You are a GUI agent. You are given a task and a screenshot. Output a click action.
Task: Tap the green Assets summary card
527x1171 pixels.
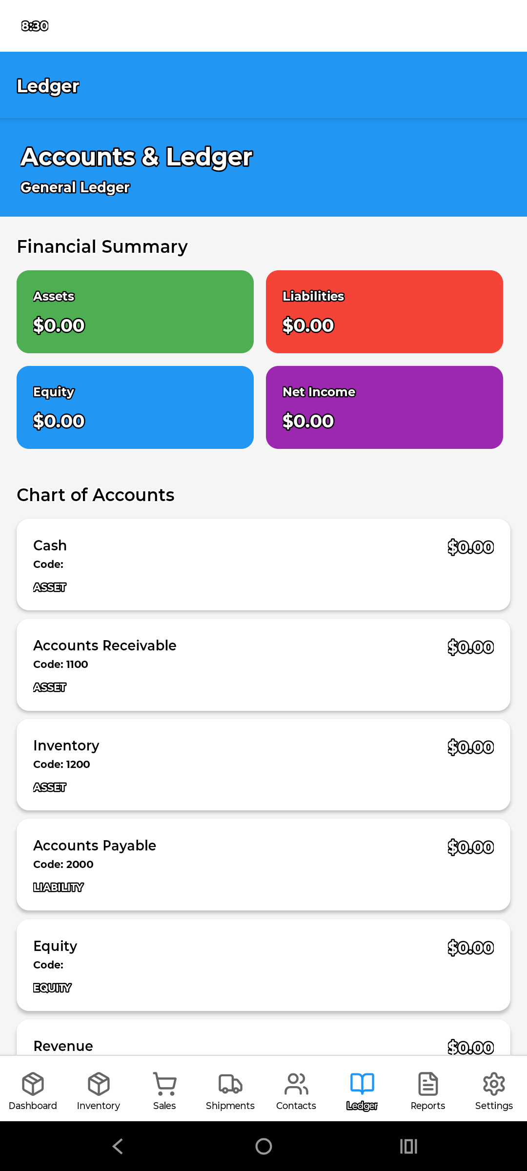135,312
